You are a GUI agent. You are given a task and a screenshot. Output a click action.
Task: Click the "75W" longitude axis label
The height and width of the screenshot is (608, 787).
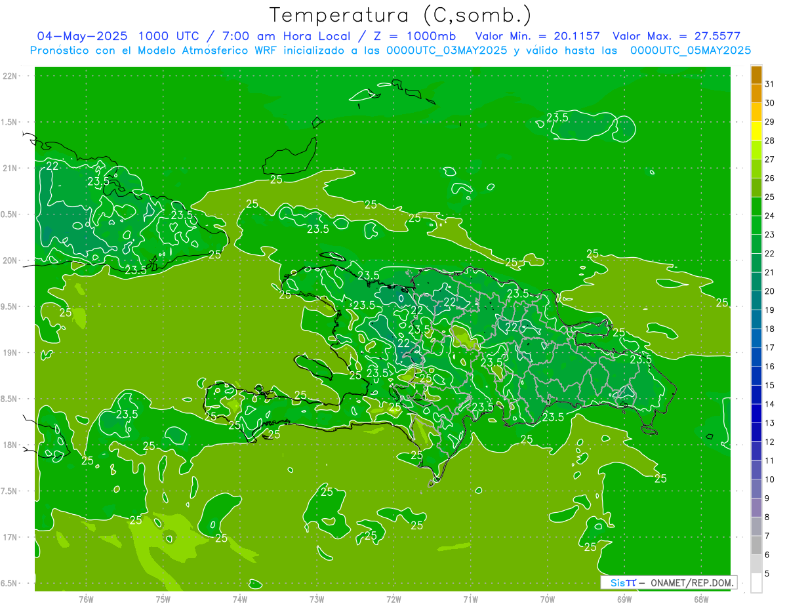click(163, 599)
